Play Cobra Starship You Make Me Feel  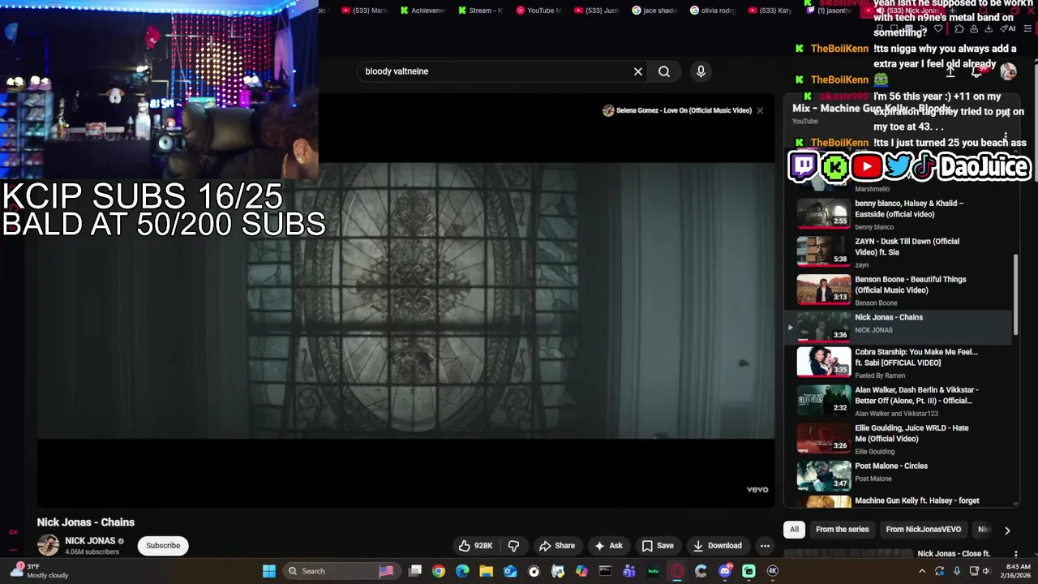[899, 363]
